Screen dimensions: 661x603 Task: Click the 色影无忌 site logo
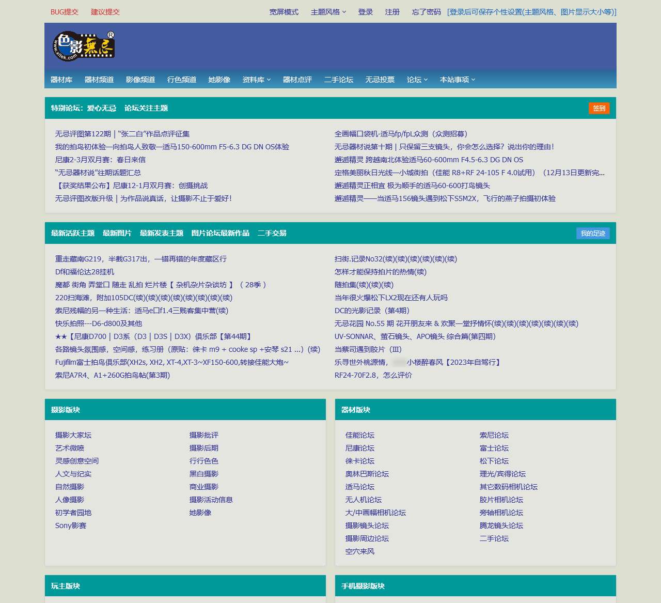click(x=83, y=46)
